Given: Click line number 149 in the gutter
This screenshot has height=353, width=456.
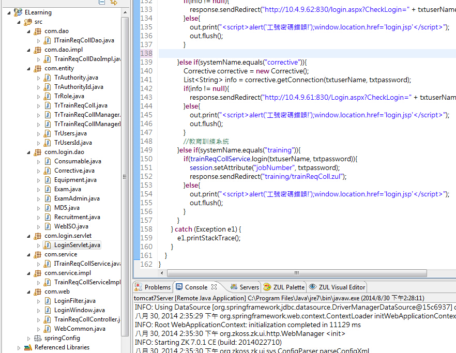Looking at the screenshot, I should [x=146, y=150].
